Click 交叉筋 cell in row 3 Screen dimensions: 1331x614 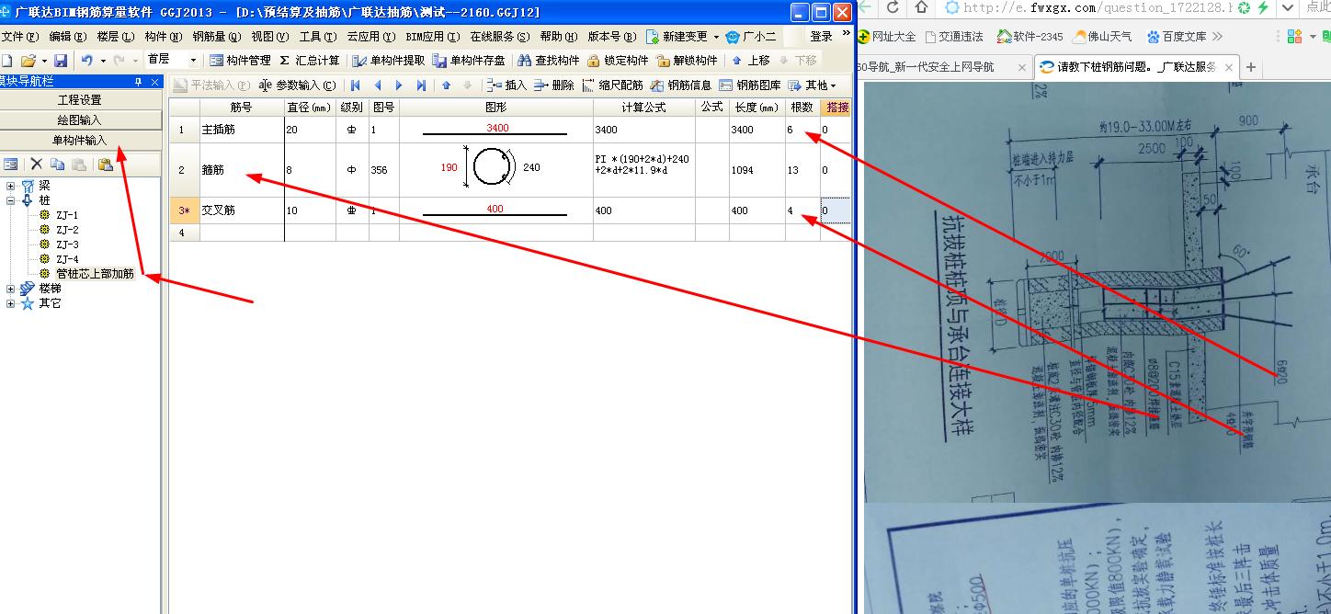242,210
